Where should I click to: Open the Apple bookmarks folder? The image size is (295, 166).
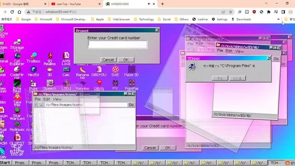(97, 19)
